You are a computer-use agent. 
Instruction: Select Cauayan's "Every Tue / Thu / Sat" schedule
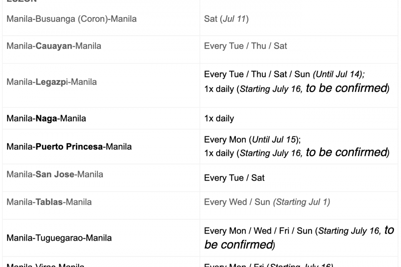tap(245, 46)
